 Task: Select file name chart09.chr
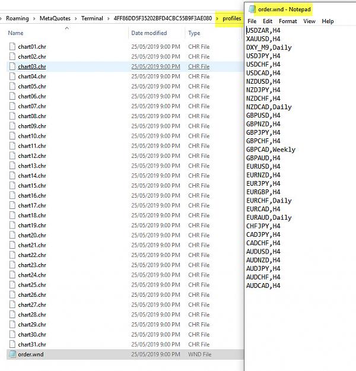click(32, 126)
